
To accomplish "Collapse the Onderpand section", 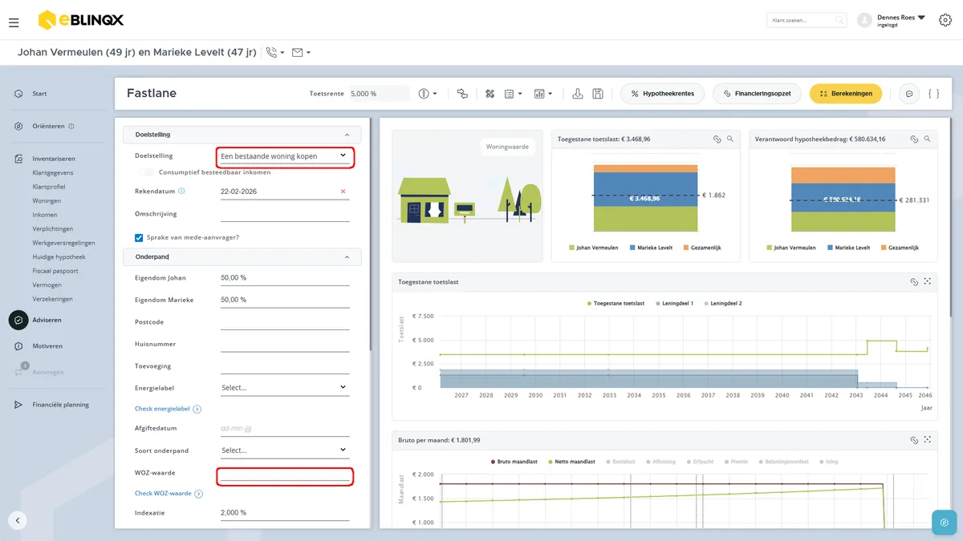I will point(347,257).
